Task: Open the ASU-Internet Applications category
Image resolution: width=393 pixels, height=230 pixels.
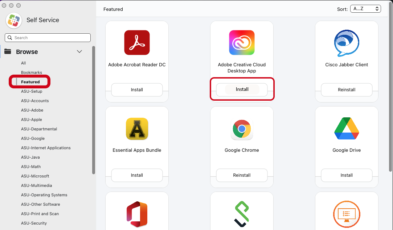Action: pyautogui.click(x=46, y=148)
